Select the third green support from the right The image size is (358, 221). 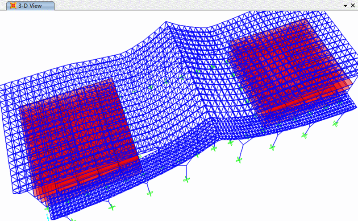point(272,147)
